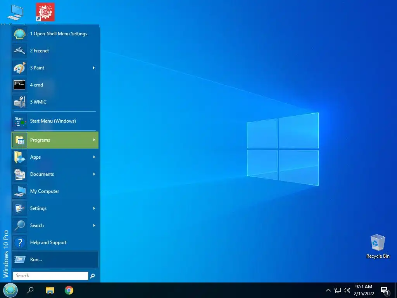This screenshot has height=298, width=397.
Task: Open the Documents menu item label
Action: (x=42, y=174)
